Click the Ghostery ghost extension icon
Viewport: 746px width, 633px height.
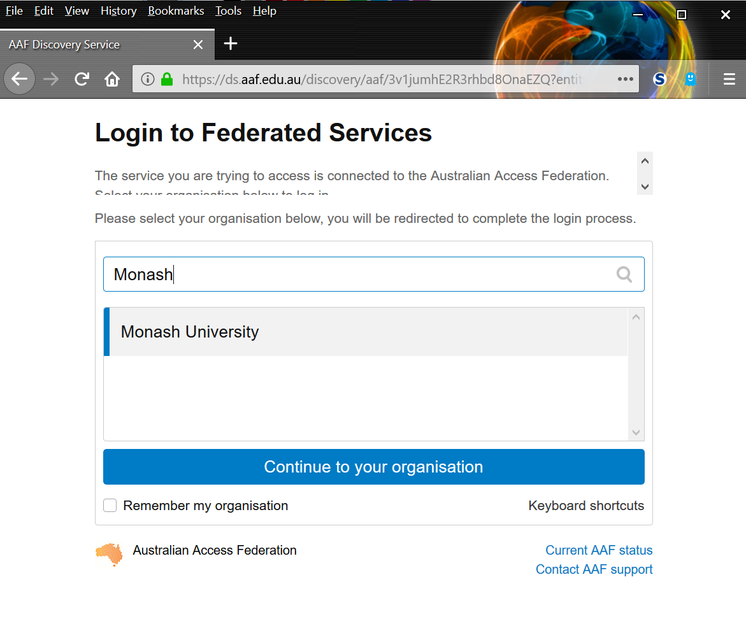tap(690, 79)
